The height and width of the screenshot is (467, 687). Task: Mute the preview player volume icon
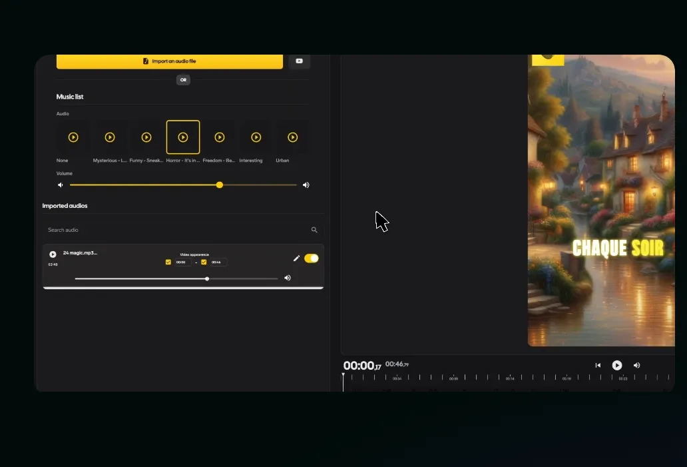tap(636, 365)
